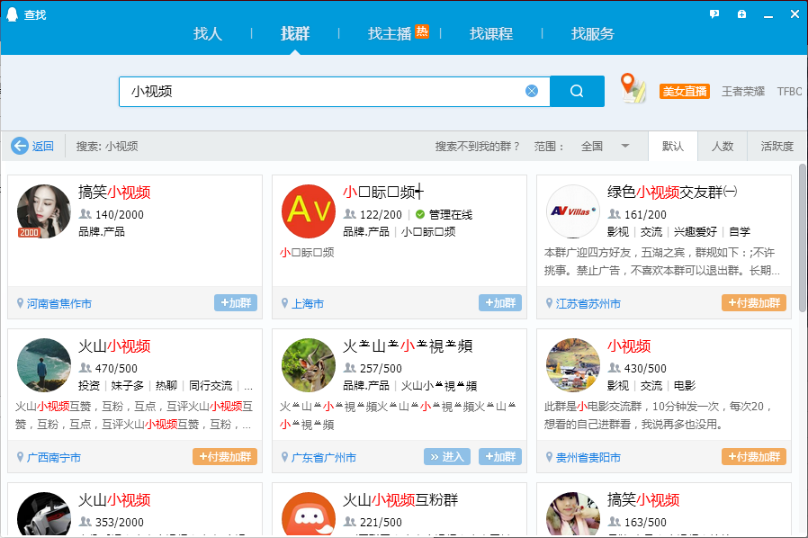Click the members icon beside 140/2000
Image resolution: width=808 pixels, height=538 pixels.
coord(85,214)
